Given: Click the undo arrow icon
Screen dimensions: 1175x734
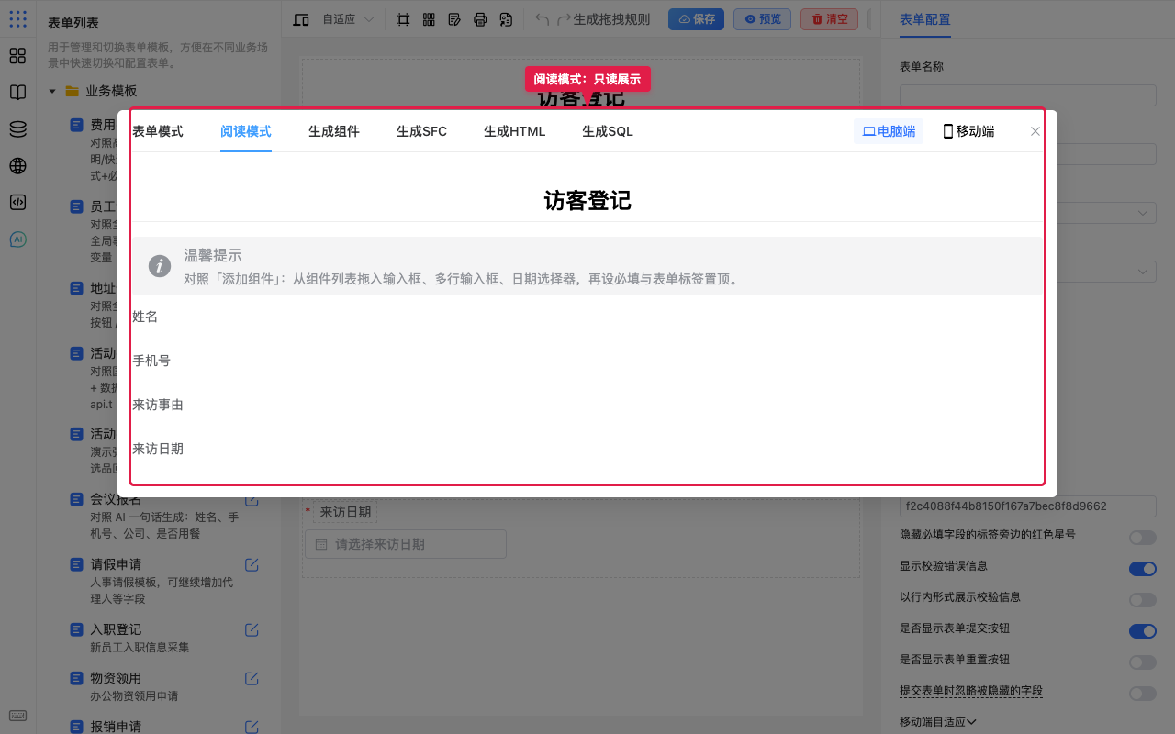Looking at the screenshot, I should click(x=543, y=19).
